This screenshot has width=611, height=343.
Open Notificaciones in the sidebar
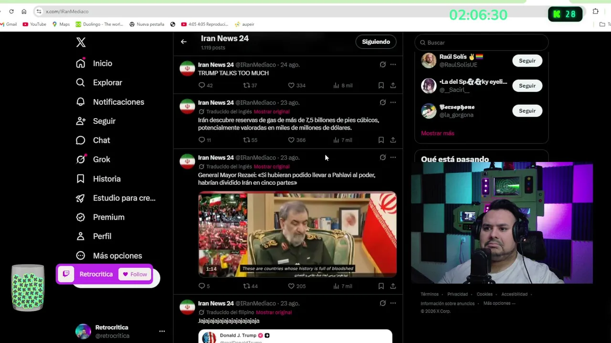[110, 102]
